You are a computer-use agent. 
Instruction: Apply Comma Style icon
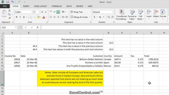point(104,17)
